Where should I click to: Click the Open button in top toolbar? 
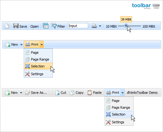click(x=34, y=26)
